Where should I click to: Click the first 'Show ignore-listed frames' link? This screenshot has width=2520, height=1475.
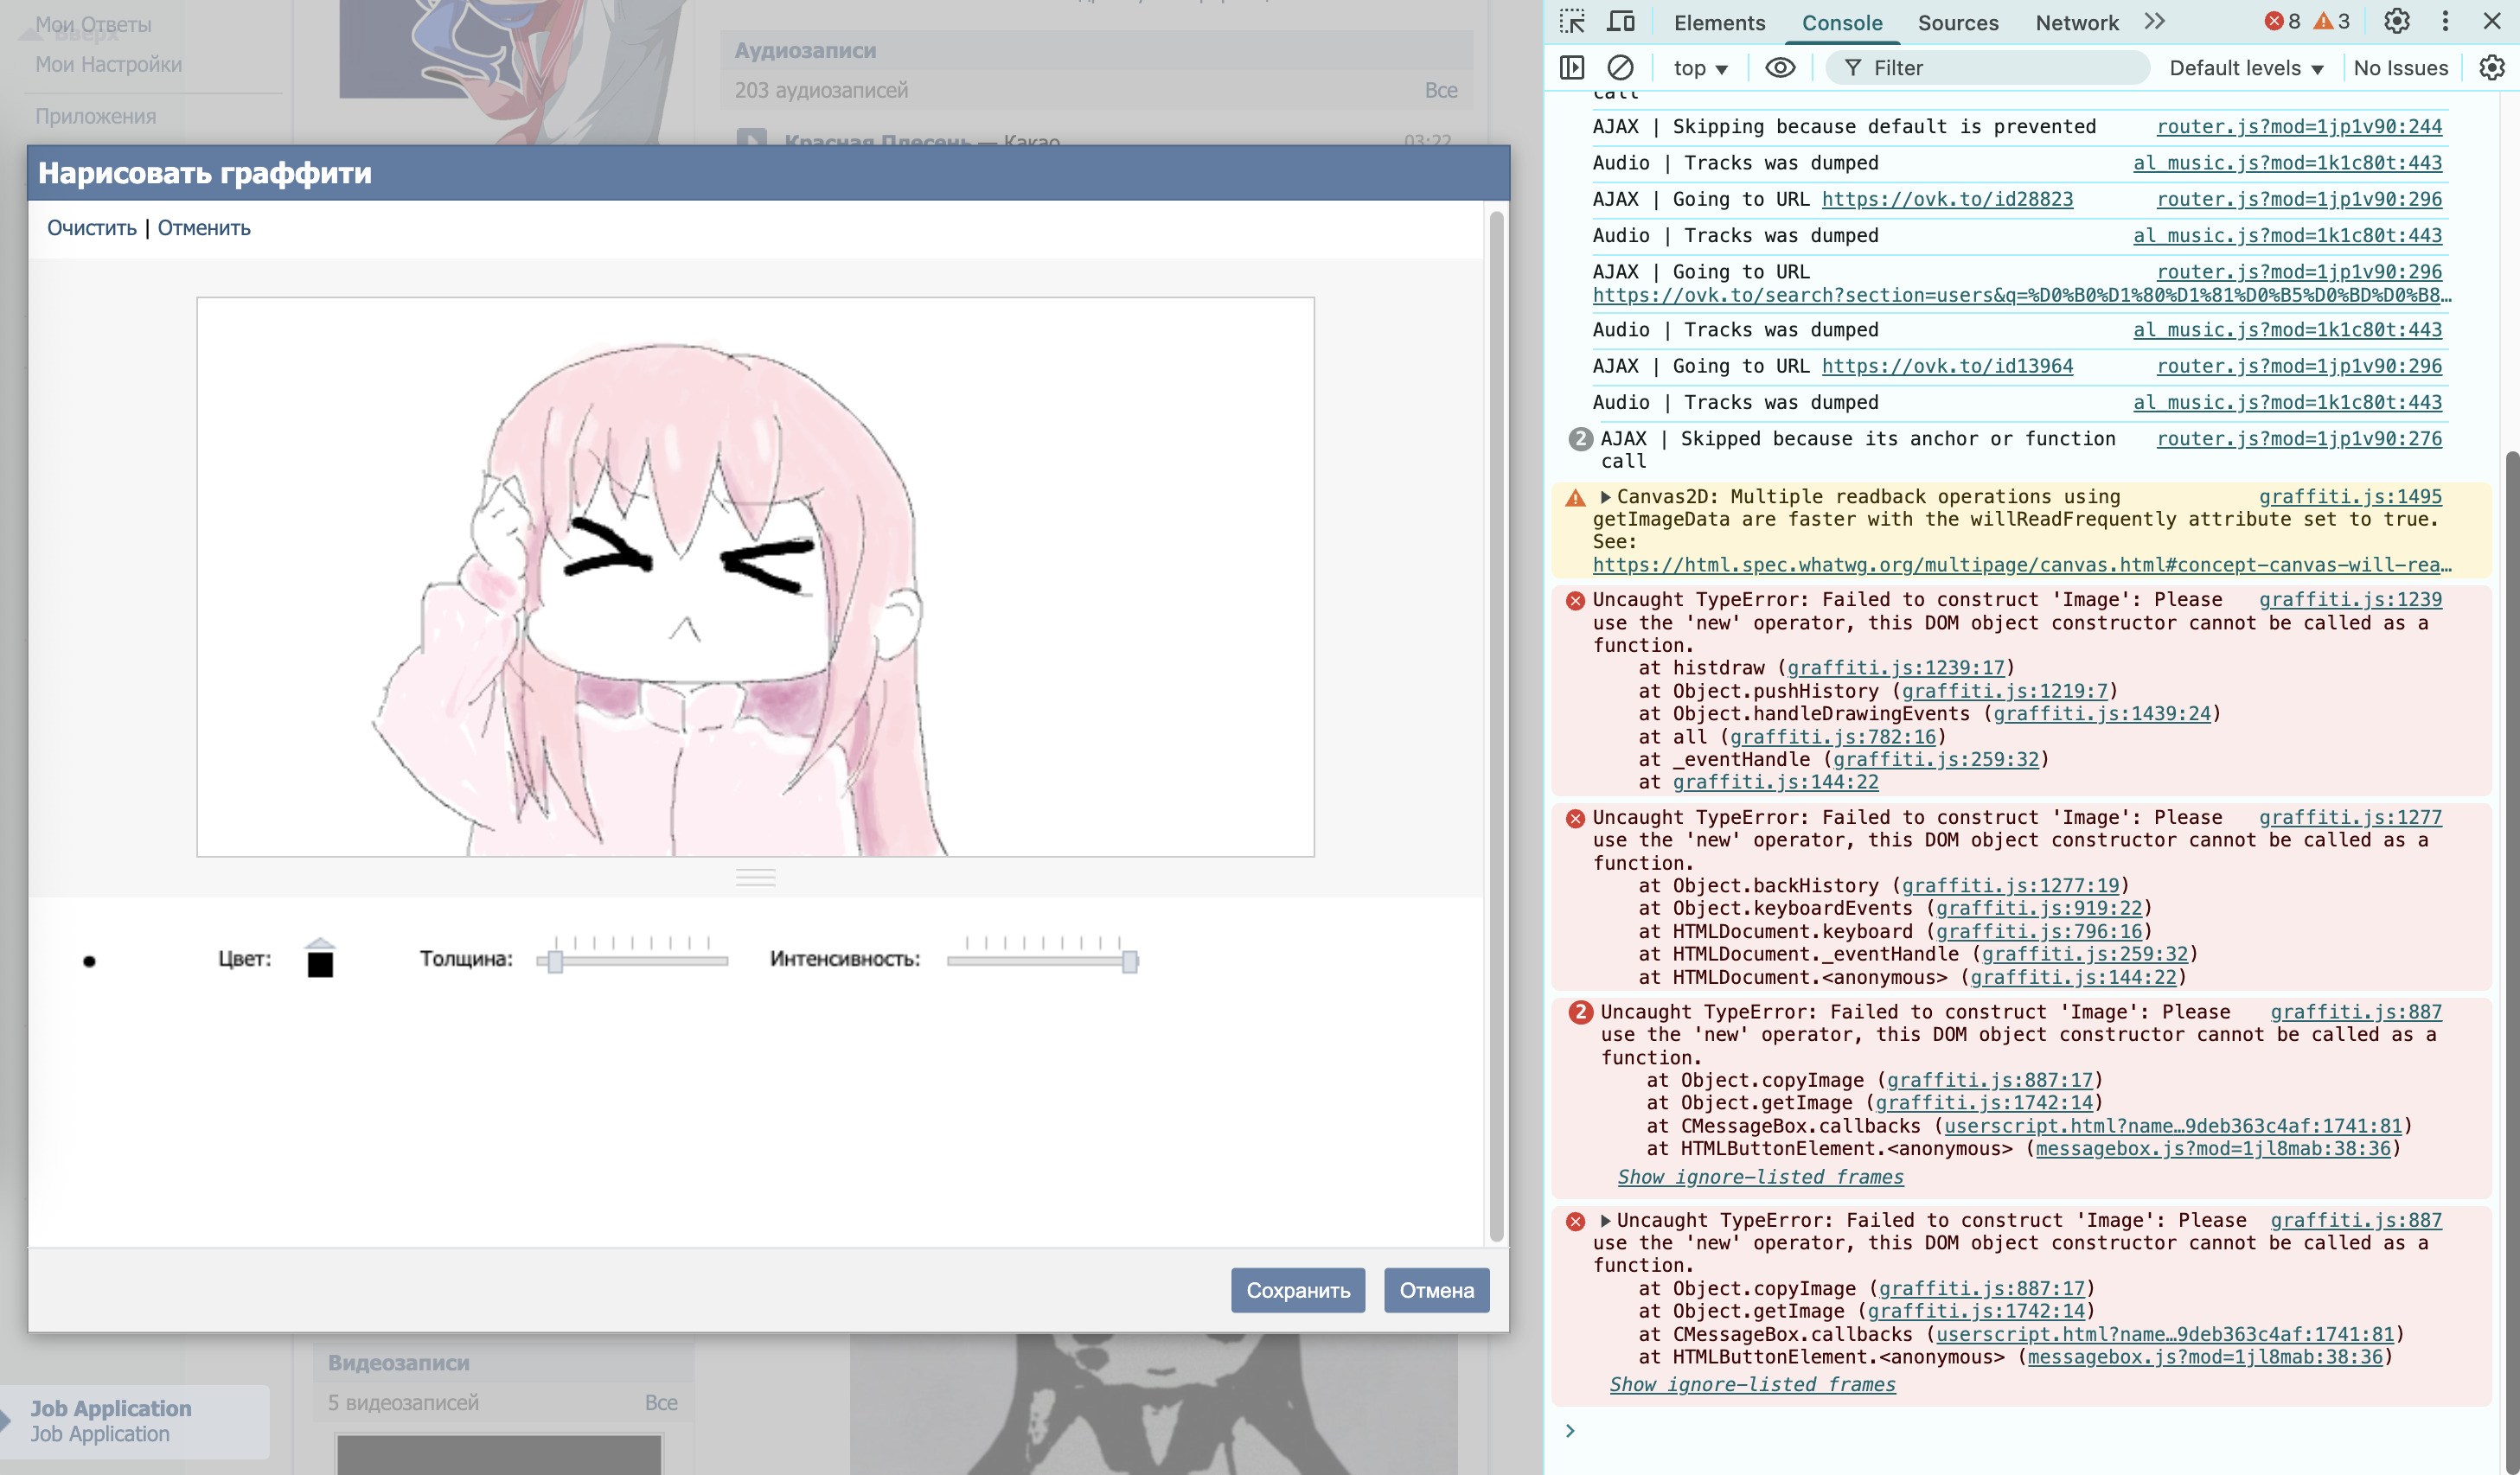(x=1760, y=1177)
